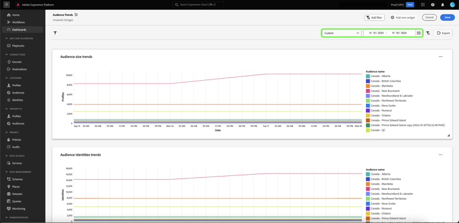Go to Destinations in sidebar
Screen dimensions: 459x223
click(20, 69)
